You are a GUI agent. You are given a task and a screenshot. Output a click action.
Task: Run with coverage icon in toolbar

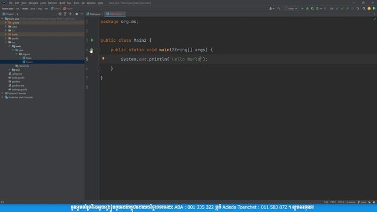coord(312,8)
